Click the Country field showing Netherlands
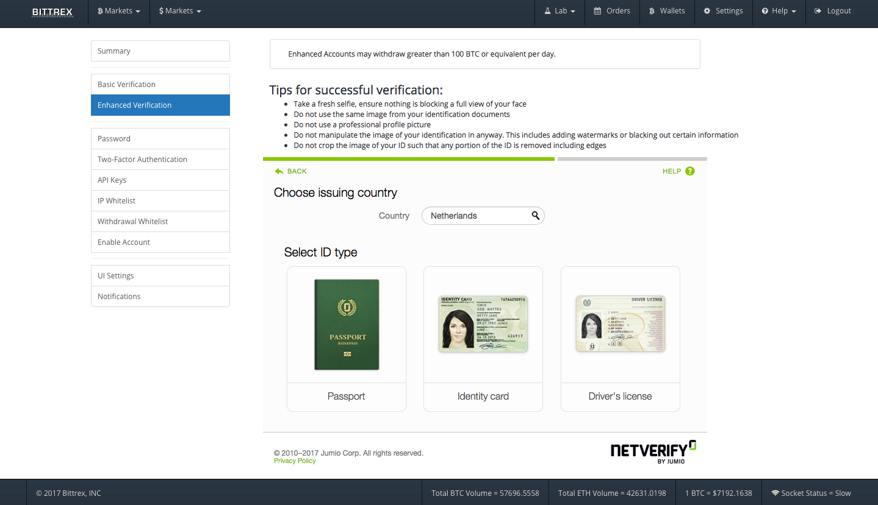 click(483, 216)
